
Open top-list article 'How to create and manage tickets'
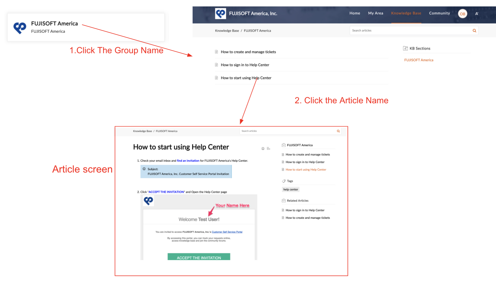click(248, 52)
